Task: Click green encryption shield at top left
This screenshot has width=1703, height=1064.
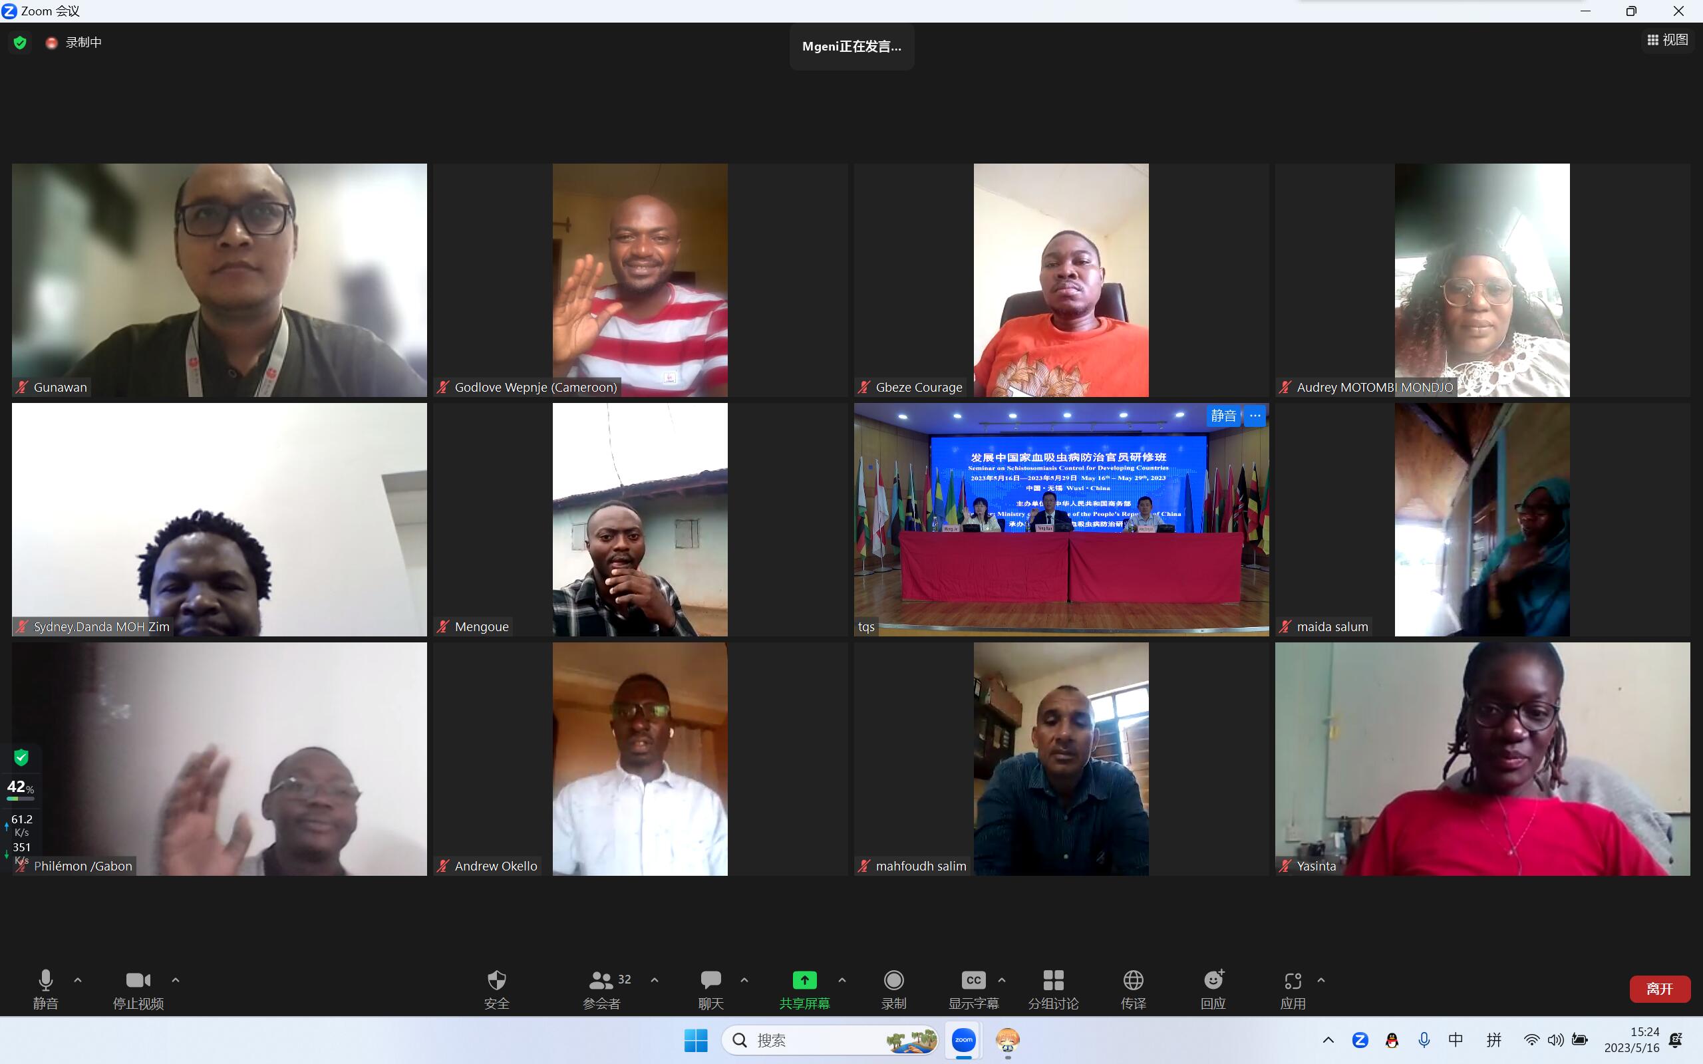Action: click(x=21, y=43)
